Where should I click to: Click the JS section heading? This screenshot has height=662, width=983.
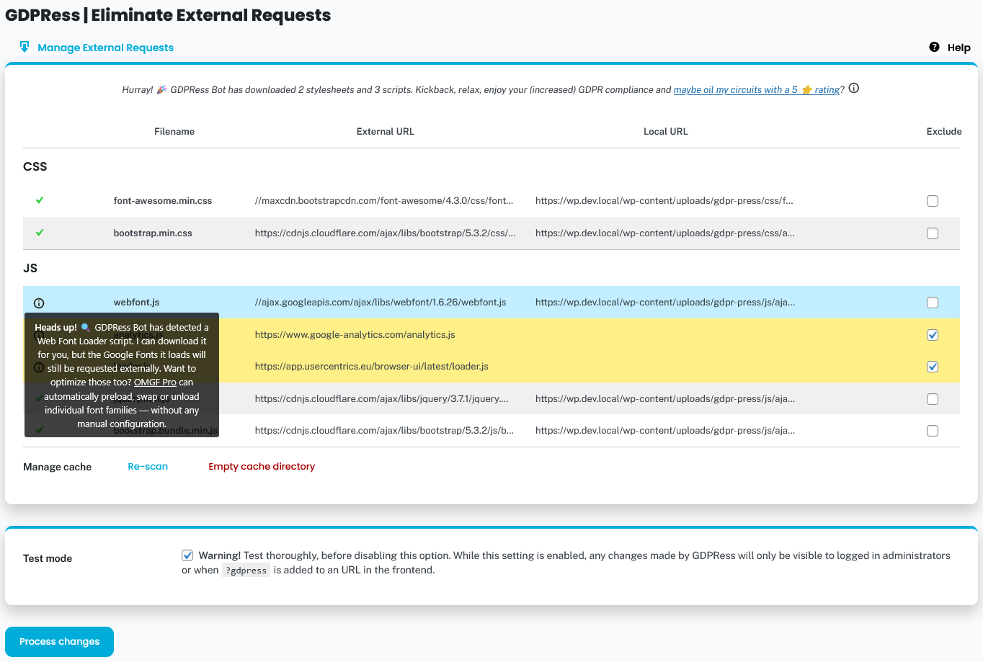tap(30, 268)
